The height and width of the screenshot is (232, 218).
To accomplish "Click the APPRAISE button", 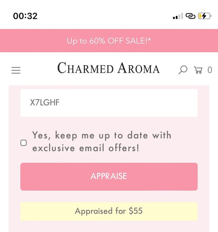I will (x=109, y=176).
